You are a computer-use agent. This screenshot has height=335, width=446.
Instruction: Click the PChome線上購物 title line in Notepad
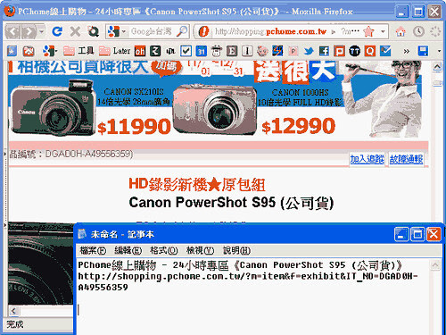(x=240, y=264)
